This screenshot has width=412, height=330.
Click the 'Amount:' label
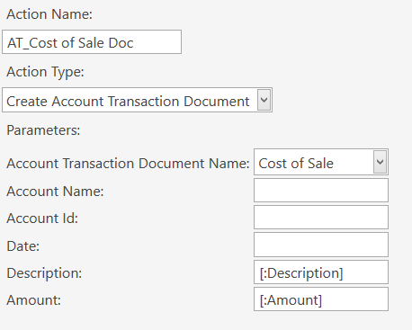coord(33,300)
